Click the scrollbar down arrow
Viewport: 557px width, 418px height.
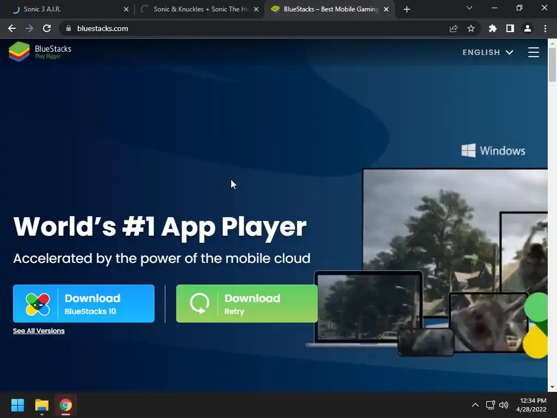[x=552, y=387]
